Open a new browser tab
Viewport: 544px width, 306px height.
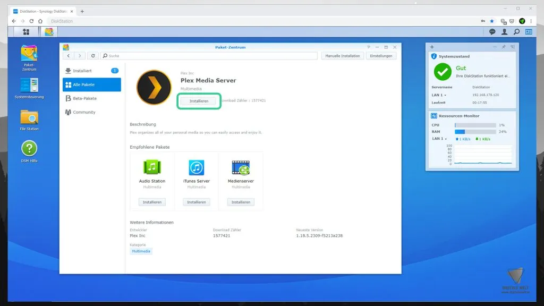[82, 12]
